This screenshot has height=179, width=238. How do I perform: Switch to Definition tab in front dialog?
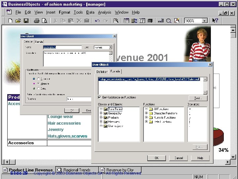coord(102,72)
